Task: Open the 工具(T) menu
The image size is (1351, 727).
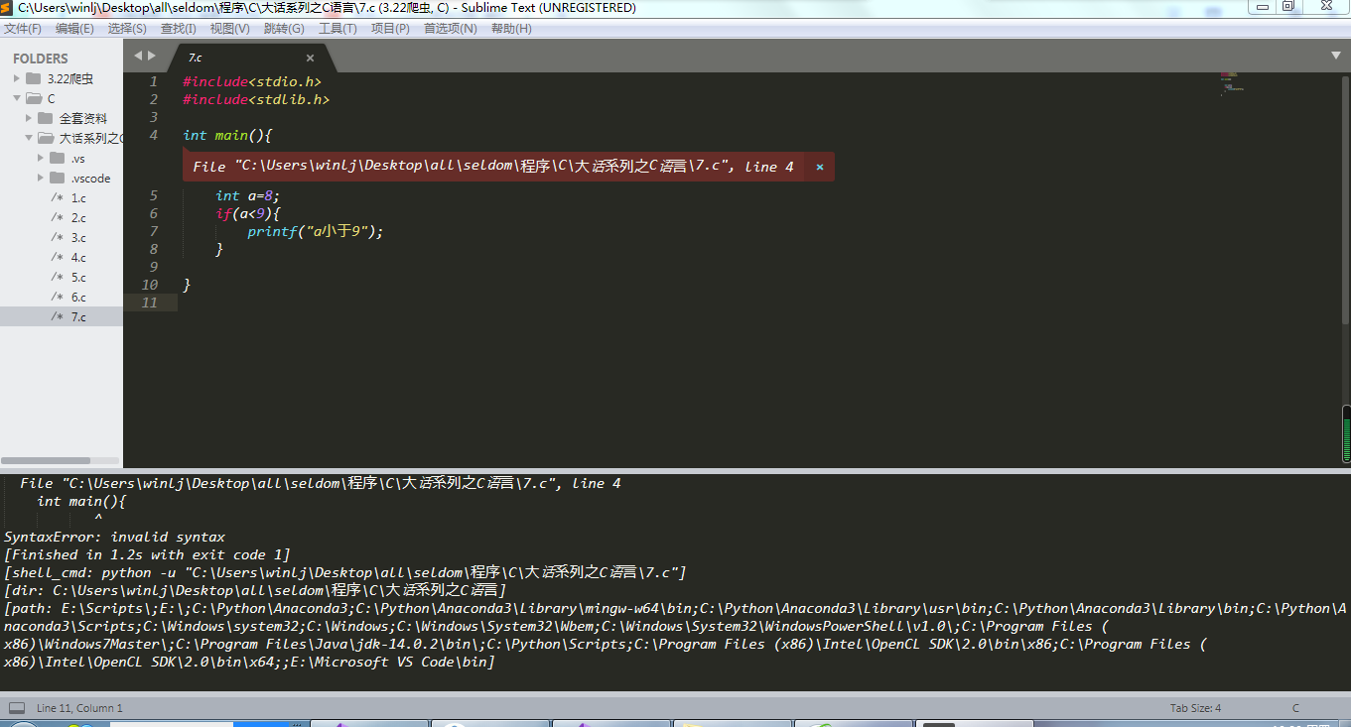Action: tap(338, 29)
